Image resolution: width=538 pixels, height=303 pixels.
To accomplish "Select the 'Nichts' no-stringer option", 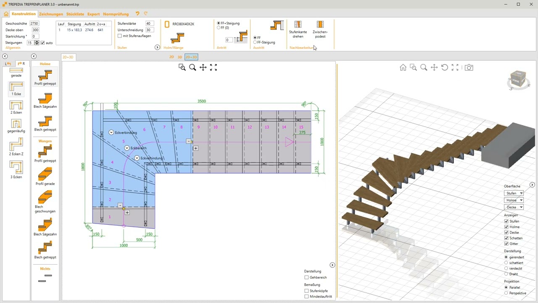I will pyautogui.click(x=45, y=278).
